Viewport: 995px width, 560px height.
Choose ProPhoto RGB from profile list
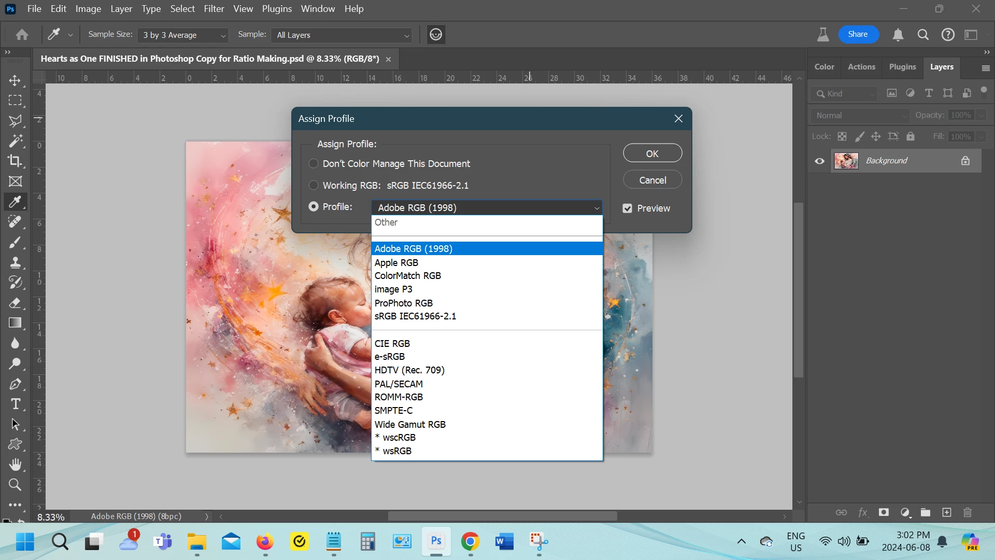pyautogui.click(x=403, y=303)
